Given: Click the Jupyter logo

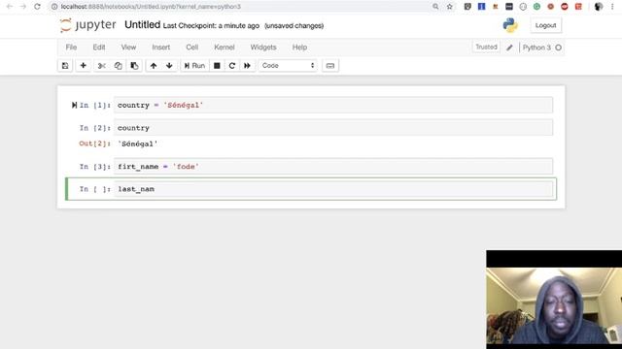Looking at the screenshot, I should [x=87, y=25].
